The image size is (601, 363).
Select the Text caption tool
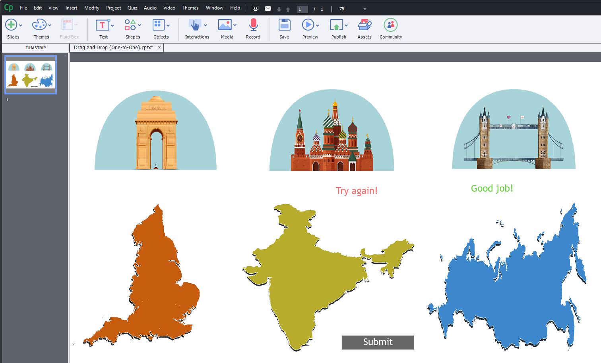pyautogui.click(x=103, y=25)
